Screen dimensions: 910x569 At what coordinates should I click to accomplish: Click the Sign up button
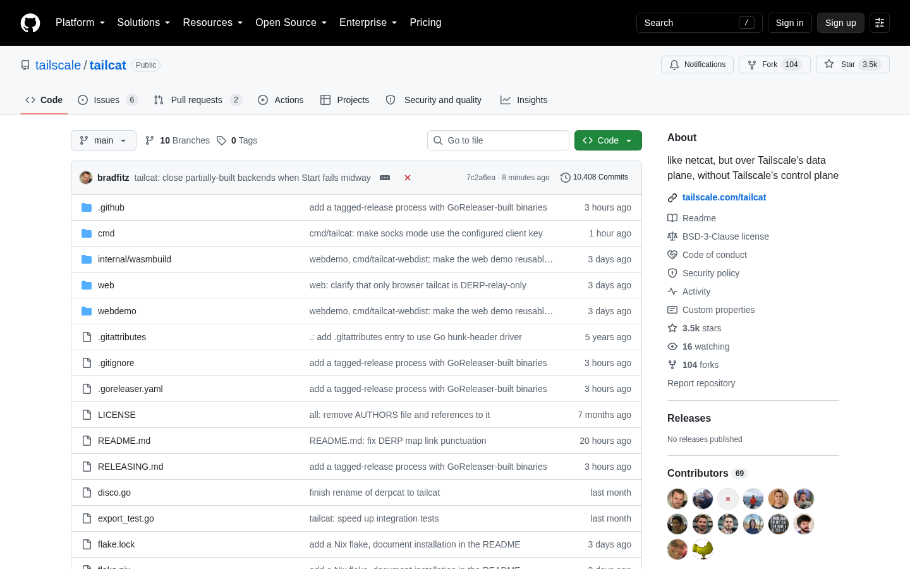(840, 23)
